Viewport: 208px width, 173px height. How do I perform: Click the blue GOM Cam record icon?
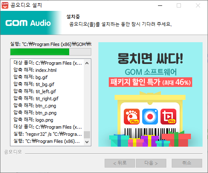click(150, 117)
